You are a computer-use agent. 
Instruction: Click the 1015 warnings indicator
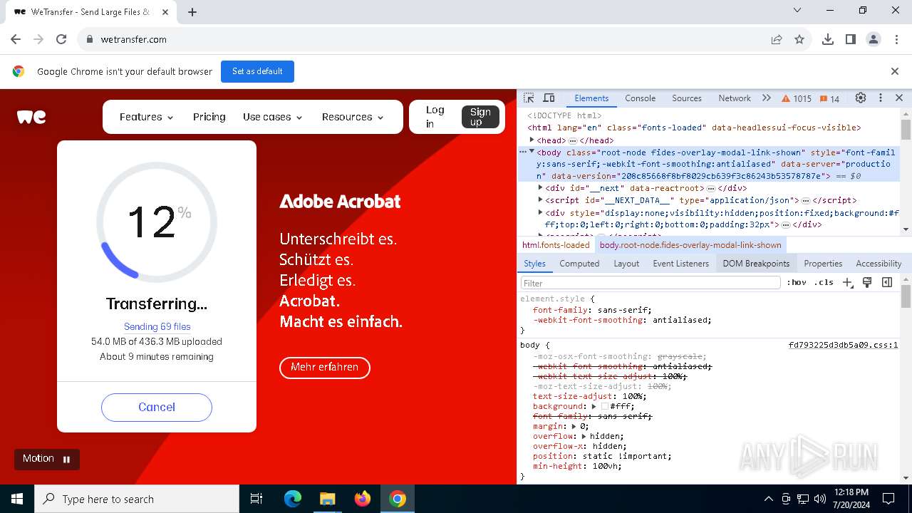pos(797,98)
